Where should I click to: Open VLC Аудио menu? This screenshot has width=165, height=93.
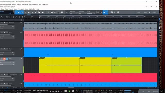click(14, 4)
